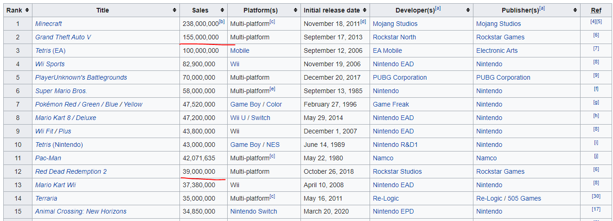This screenshot has width=613, height=221.
Task: Open Wii Sports title link
Action: [x=50, y=64]
